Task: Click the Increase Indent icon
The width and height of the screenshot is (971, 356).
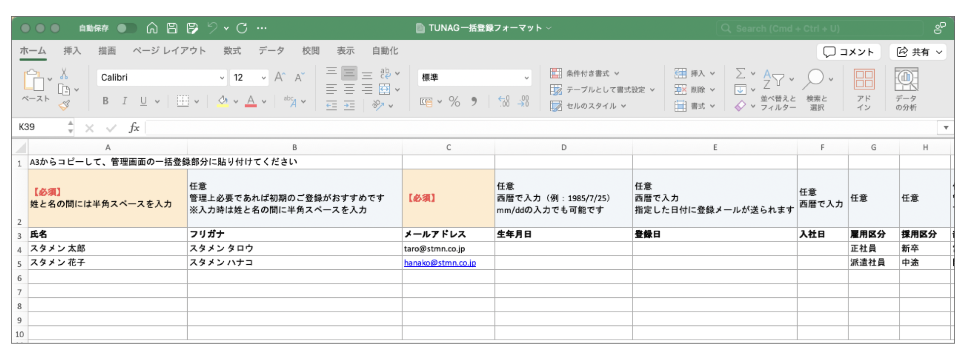Action: coord(349,105)
